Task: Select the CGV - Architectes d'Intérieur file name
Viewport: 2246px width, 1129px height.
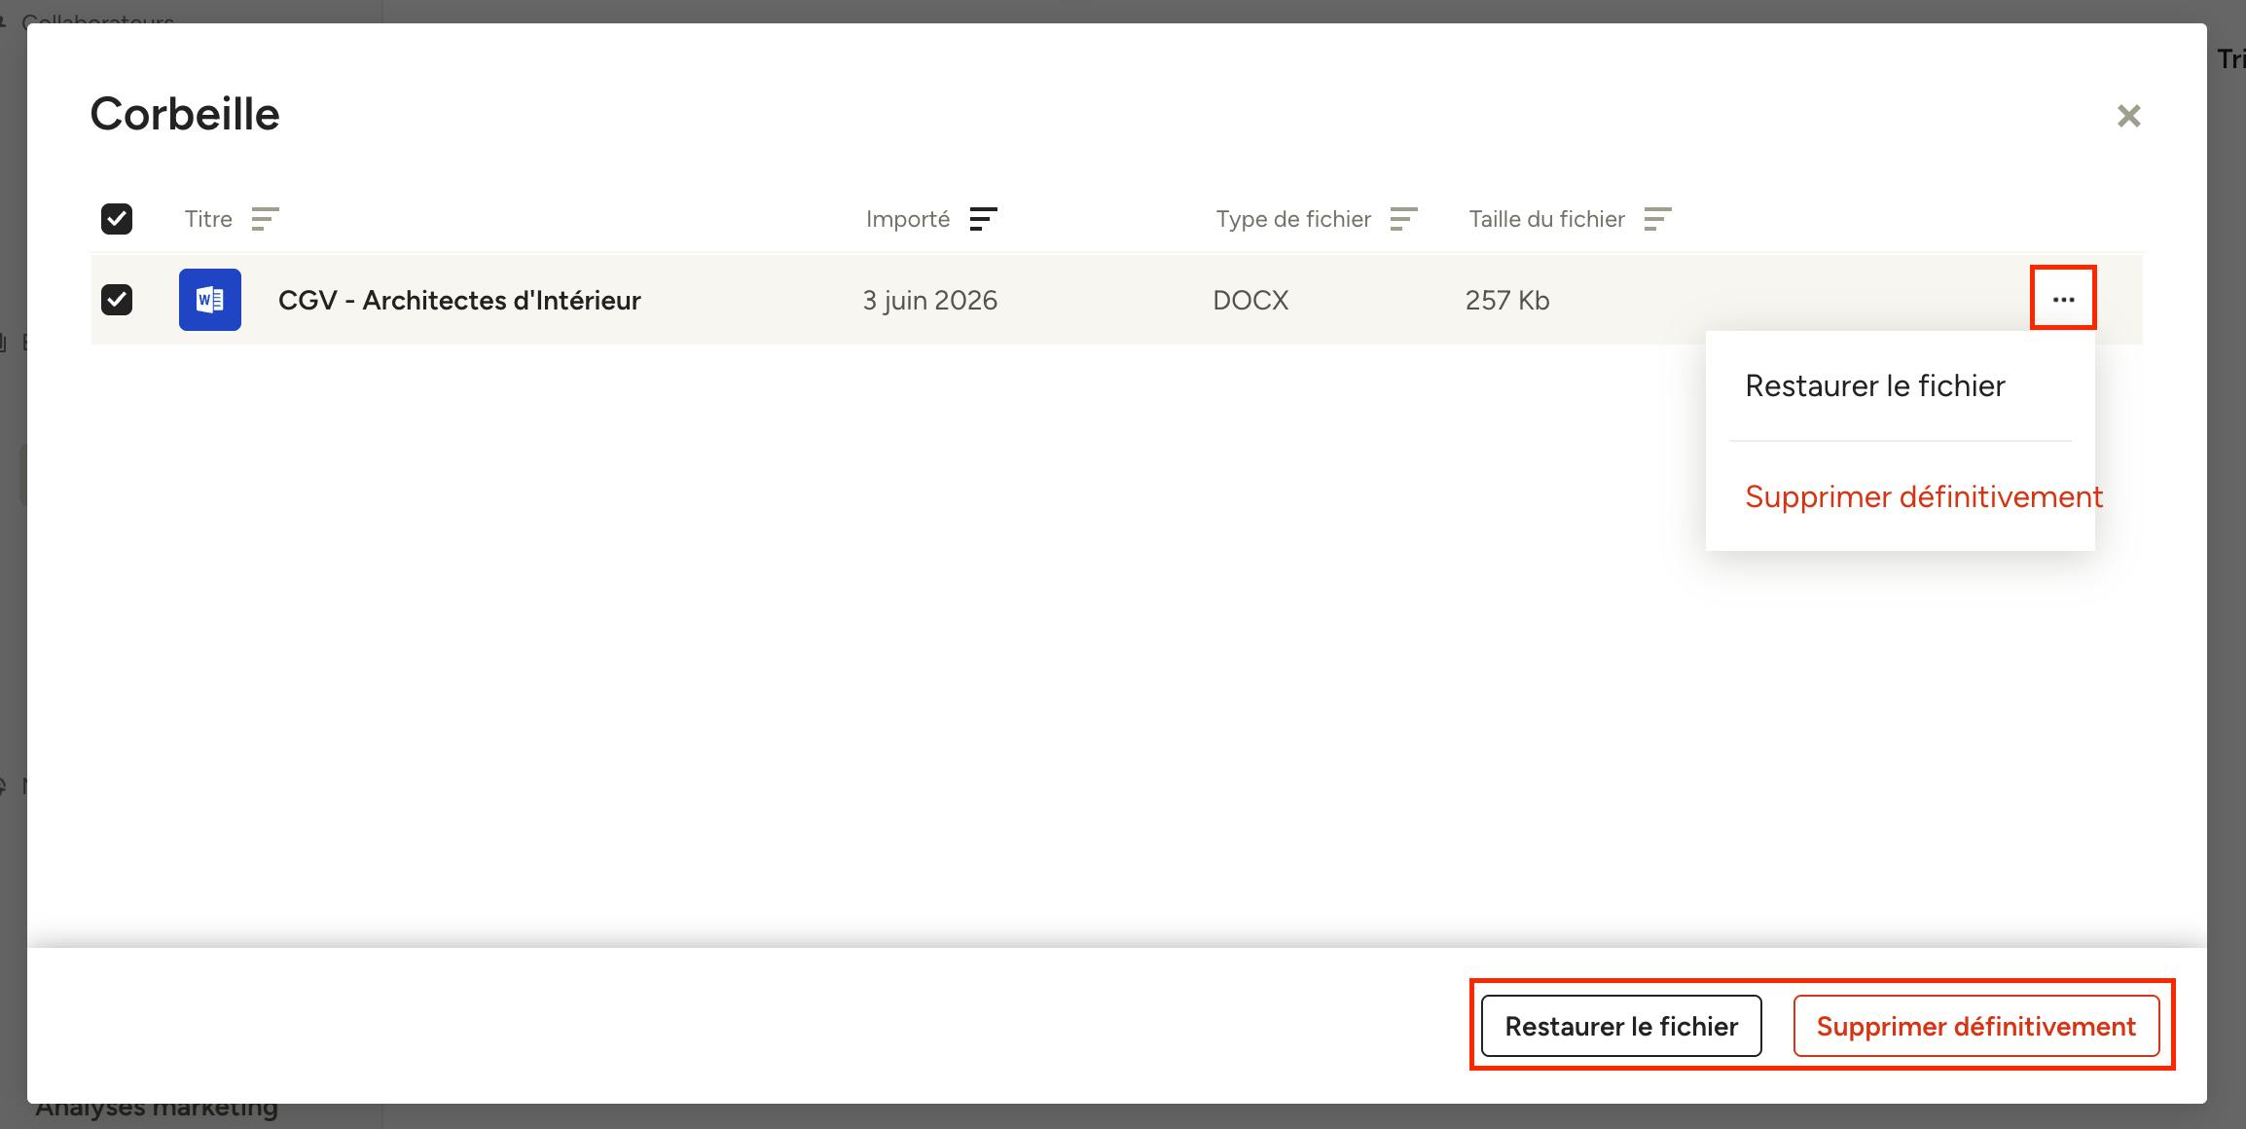Action: [x=459, y=300]
